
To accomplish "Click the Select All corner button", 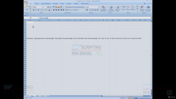I will [x=25, y=20].
